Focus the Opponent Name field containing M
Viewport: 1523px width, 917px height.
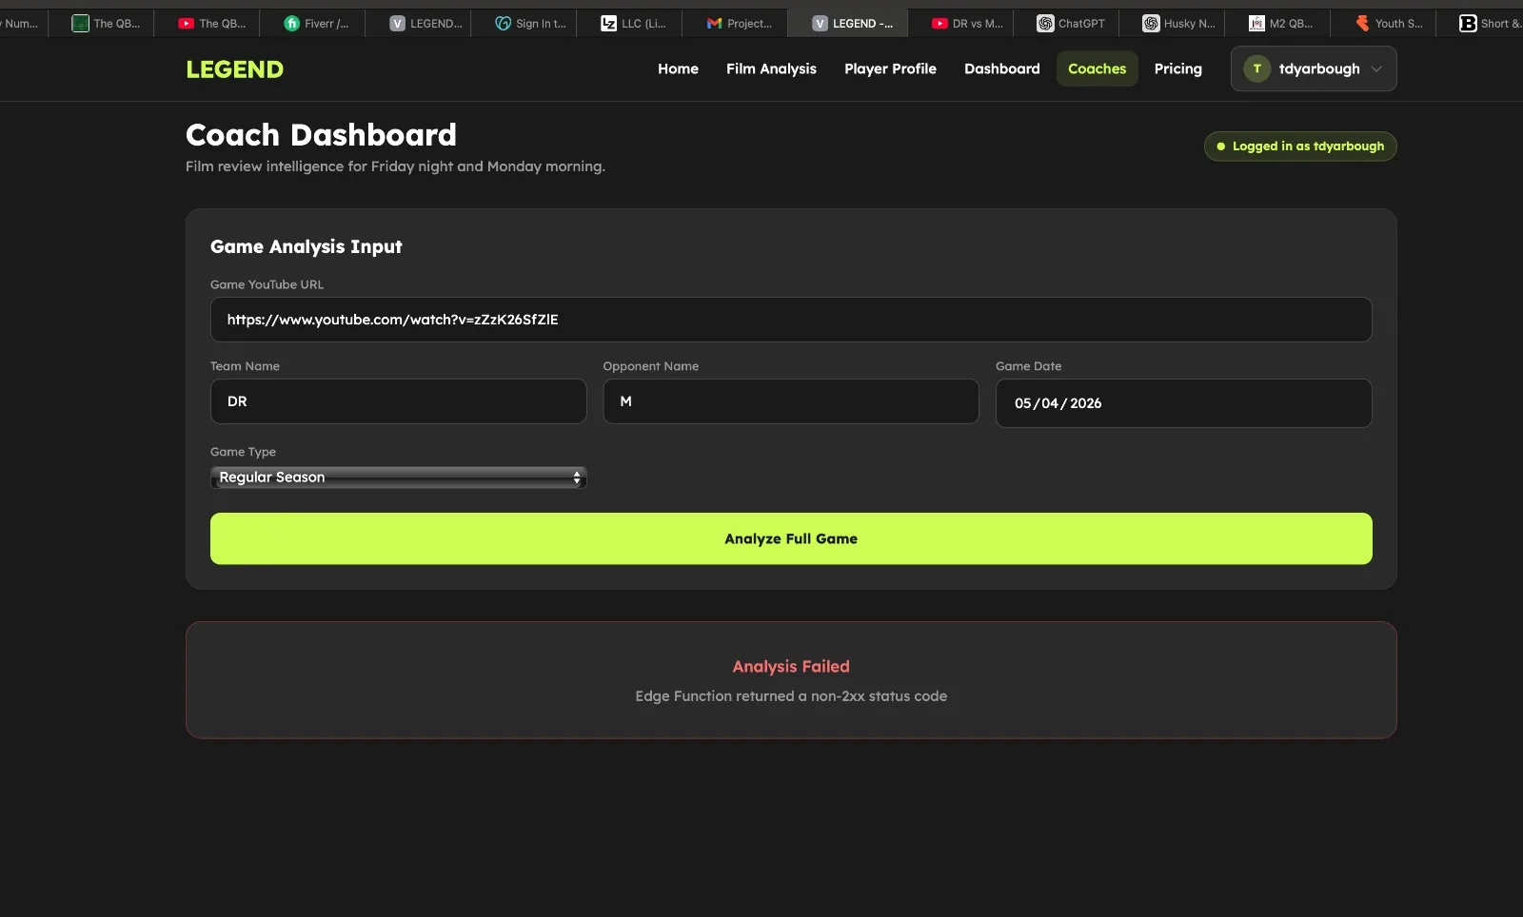790,401
